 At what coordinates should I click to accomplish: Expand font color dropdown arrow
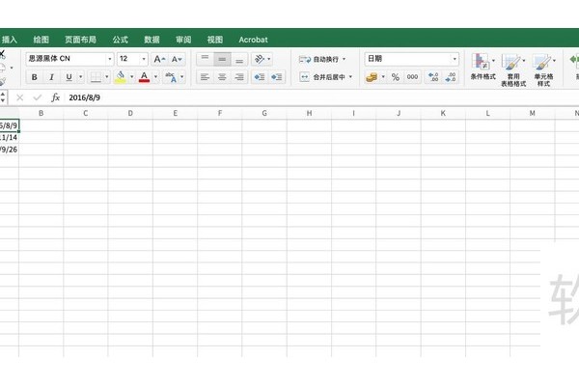click(x=155, y=77)
